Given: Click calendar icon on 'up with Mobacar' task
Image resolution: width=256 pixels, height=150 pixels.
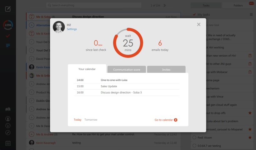Looking at the screenshot, I should coord(250,72).
